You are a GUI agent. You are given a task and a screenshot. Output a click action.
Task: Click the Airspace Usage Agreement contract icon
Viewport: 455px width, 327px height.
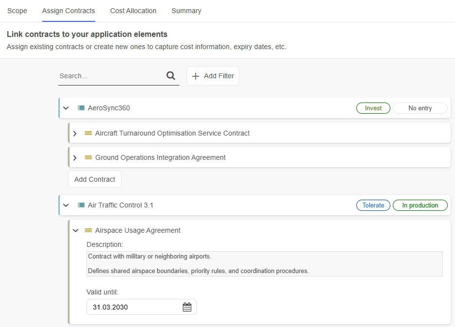click(x=88, y=230)
